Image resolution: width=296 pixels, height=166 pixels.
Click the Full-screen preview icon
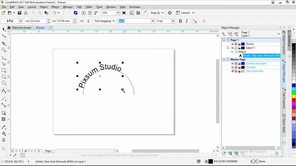coord(124,13)
